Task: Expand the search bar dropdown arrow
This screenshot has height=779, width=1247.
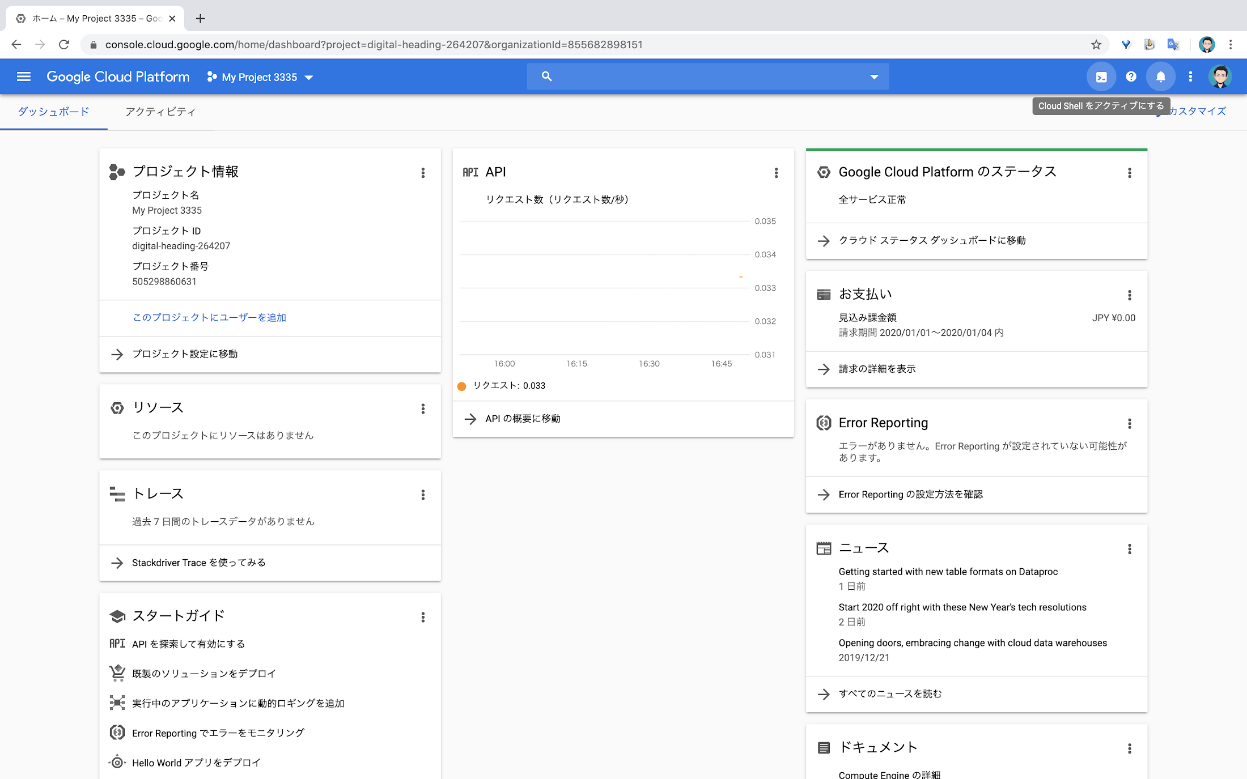Action: coord(874,76)
